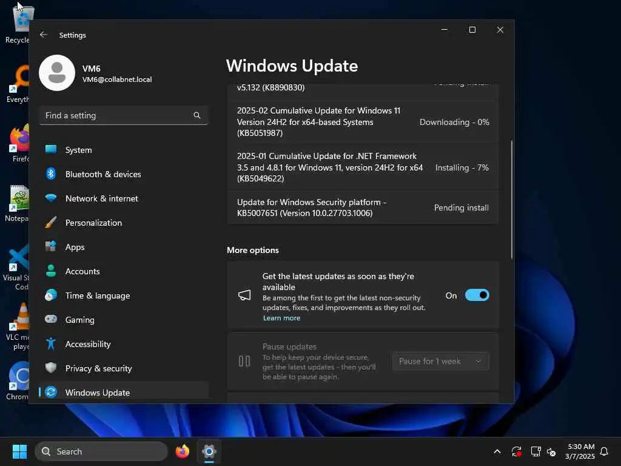Click the Windows Update tray icon with red dot
Viewport: 621px width, 466px height.
517,451
